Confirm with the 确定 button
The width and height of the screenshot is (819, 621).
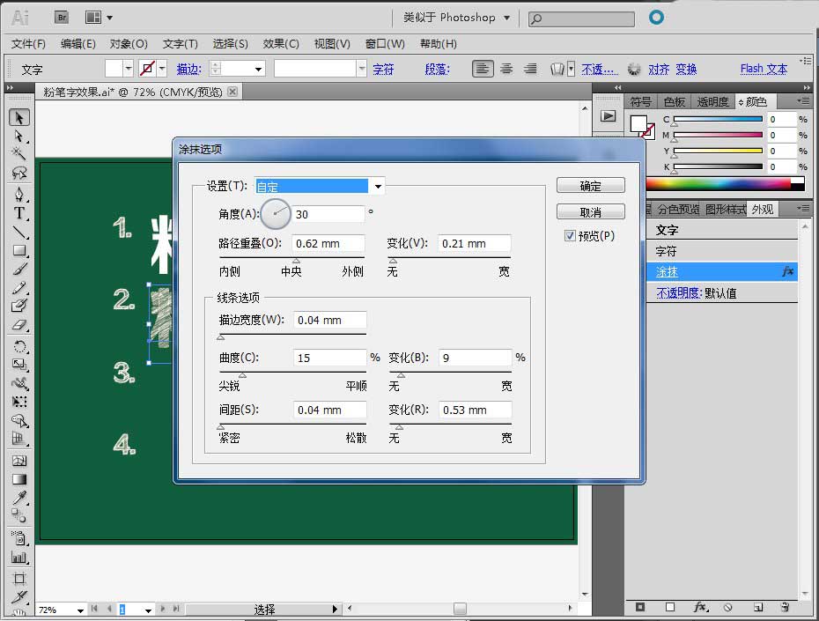(589, 185)
